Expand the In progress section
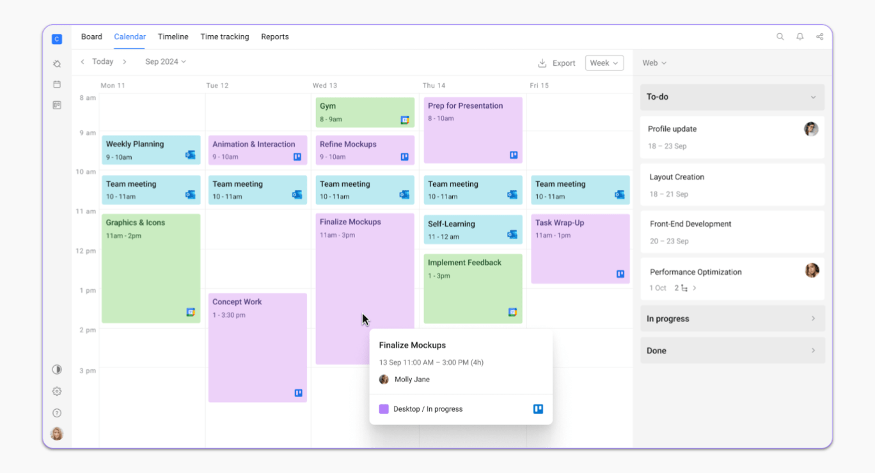The height and width of the screenshot is (473, 875). point(813,318)
